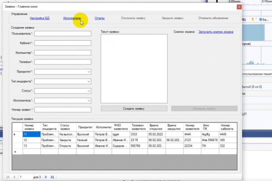
Task: Click Отклонить заявку in the Управление panel
Action: [133, 18]
